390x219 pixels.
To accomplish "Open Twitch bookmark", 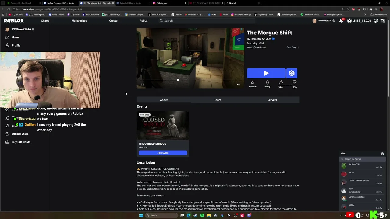I will (x=73, y=15).
